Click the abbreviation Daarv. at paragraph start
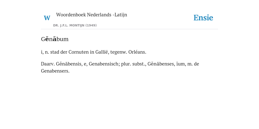Viewport: 259px width, 129px height. point(48,64)
